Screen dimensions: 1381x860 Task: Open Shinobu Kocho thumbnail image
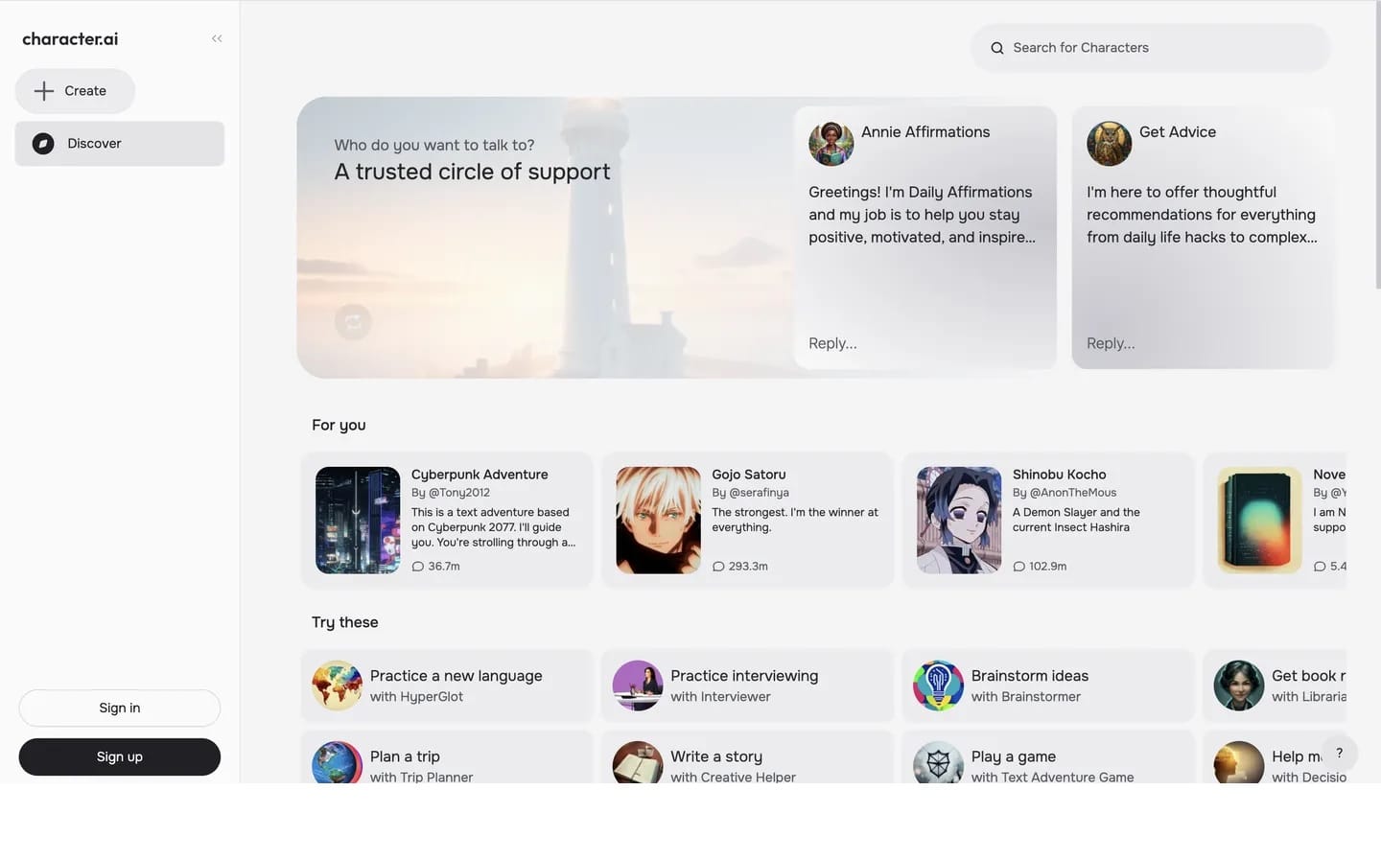pyautogui.click(x=959, y=521)
